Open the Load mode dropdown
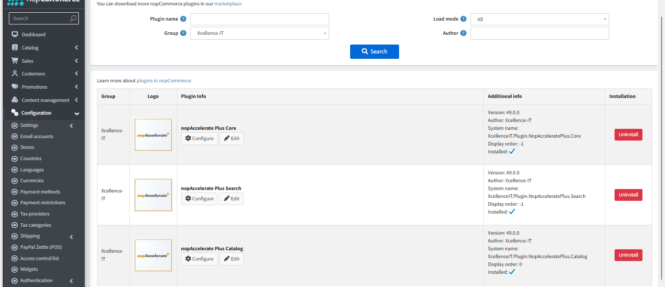665x287 pixels. point(539,20)
